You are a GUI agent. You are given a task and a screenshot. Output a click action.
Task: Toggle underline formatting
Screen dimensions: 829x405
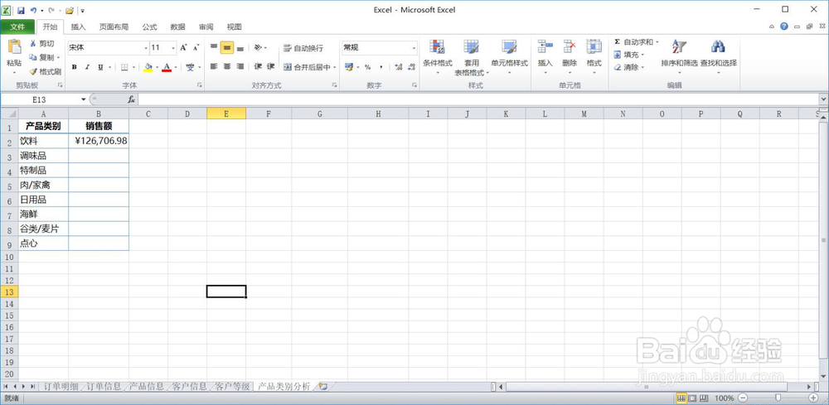[99, 67]
